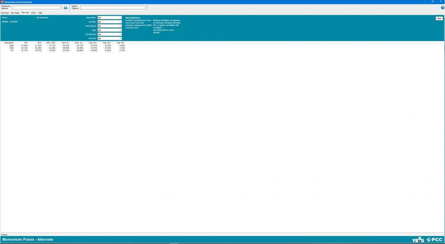Image resolution: width=445 pixels, height=244 pixels.
Task: Click the Year: 36+ column header
Action: [107, 43]
